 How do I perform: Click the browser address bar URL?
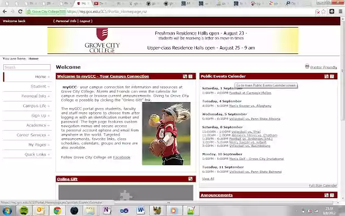(x=107, y=11)
